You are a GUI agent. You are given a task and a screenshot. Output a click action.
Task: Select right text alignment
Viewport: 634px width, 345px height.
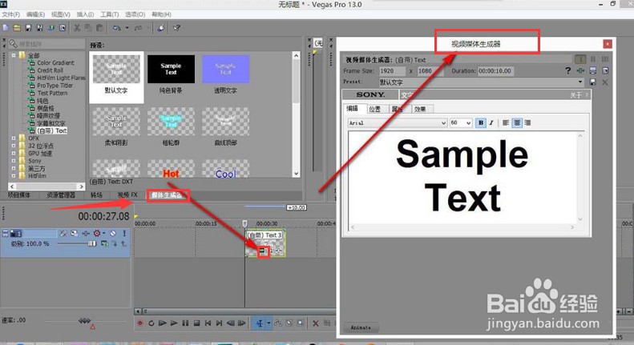[527, 122]
